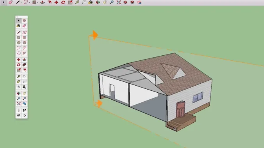Activate the Pan hand in top toolbar

[x=105, y=2]
